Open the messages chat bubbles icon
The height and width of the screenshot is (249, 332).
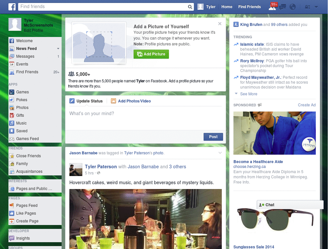click(x=282, y=7)
